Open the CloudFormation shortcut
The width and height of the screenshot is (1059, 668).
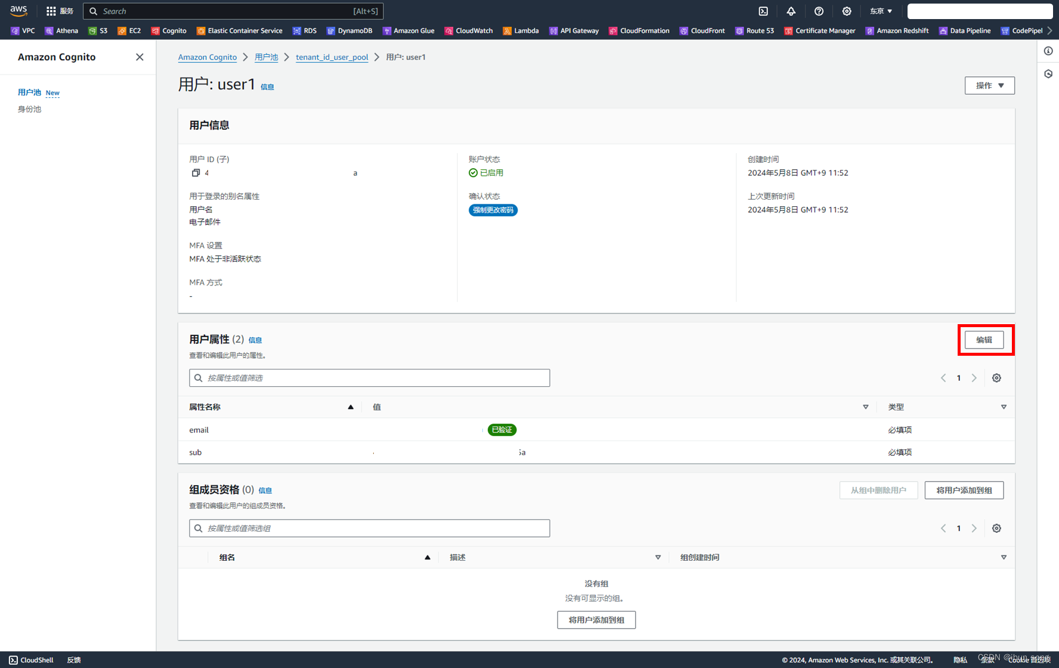click(x=639, y=31)
